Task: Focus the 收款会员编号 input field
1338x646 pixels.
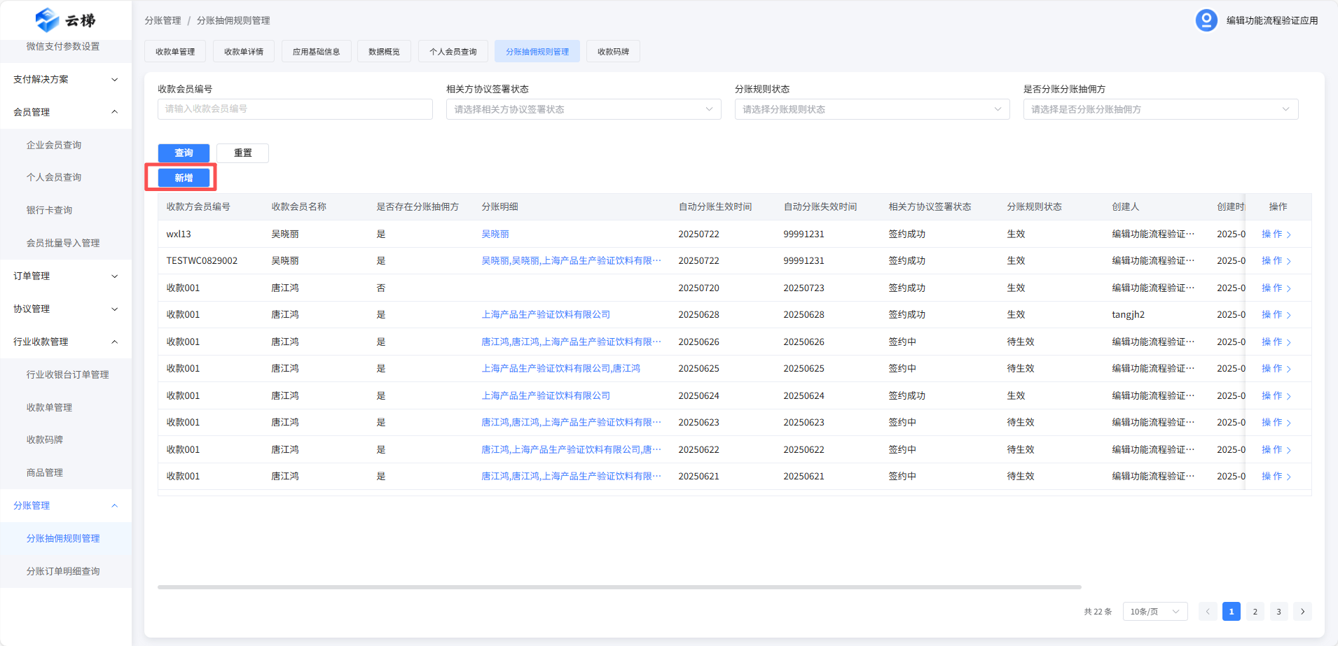Action: 294,109
